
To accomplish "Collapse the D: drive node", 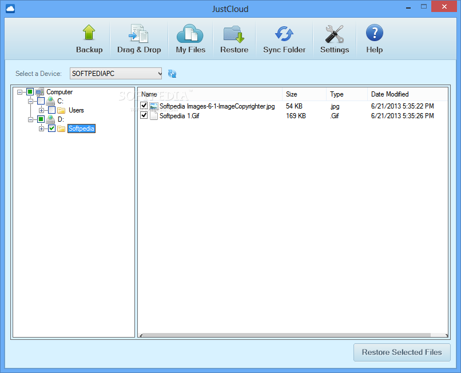I will pos(30,119).
